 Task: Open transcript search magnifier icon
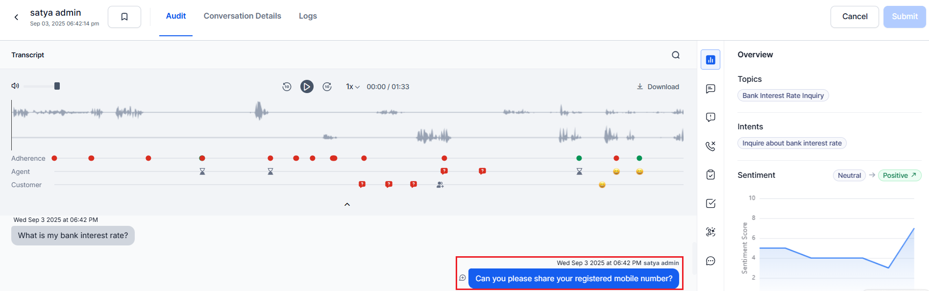tap(676, 55)
